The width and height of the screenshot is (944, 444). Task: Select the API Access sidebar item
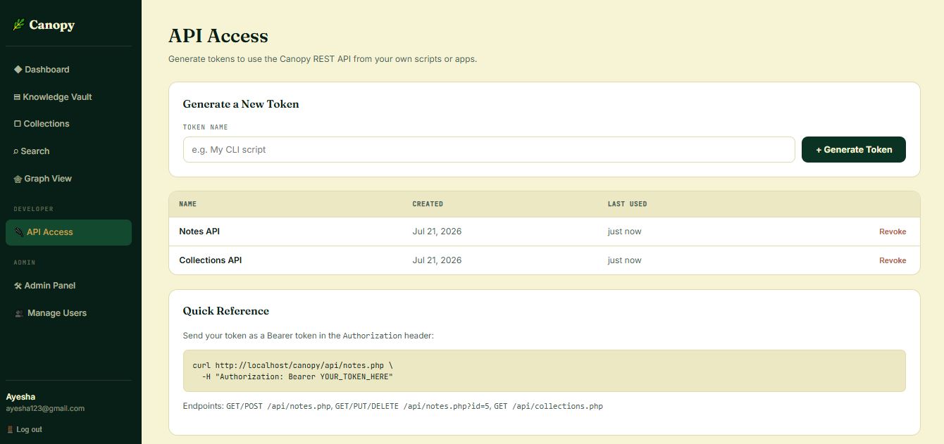coord(68,232)
